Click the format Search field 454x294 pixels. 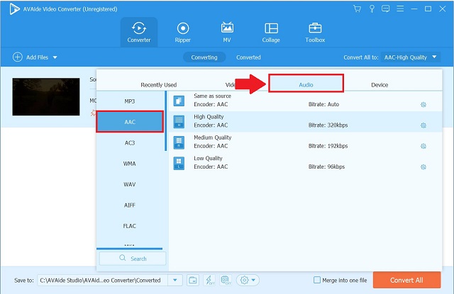coord(133,259)
